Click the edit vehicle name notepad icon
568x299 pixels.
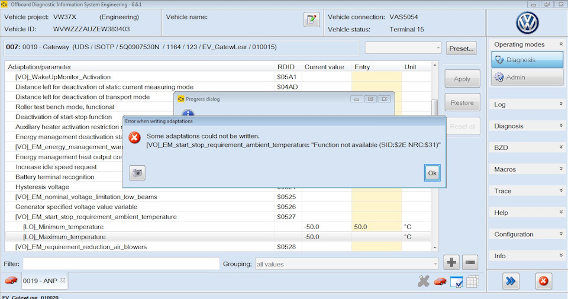[311, 20]
